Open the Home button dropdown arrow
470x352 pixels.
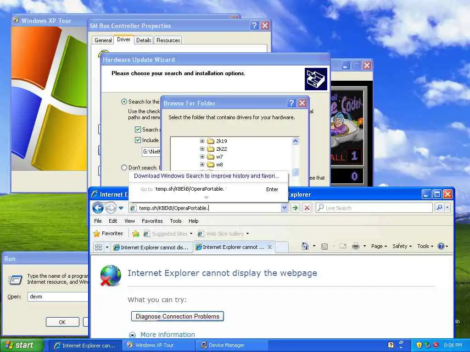point(314,246)
